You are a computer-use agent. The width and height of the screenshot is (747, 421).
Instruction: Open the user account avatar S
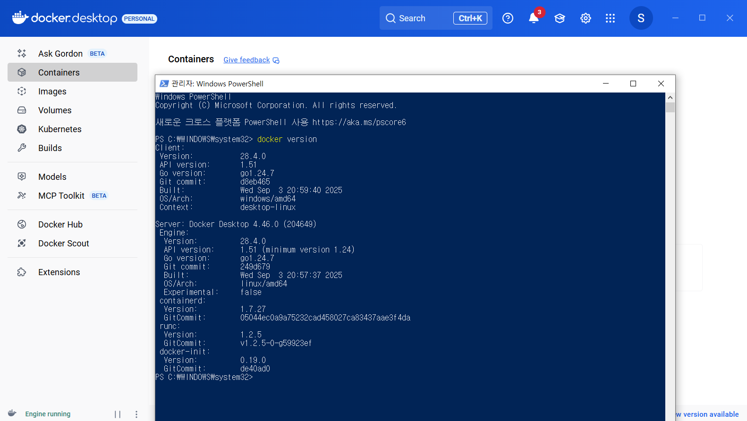tap(641, 18)
